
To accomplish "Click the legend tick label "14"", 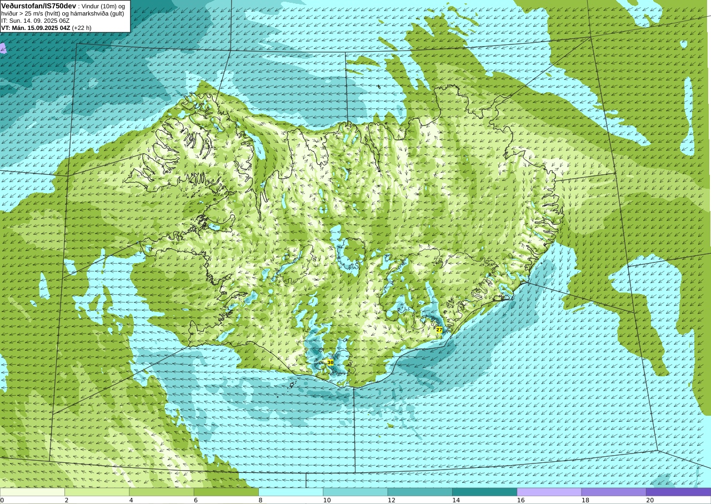I will point(456,500).
